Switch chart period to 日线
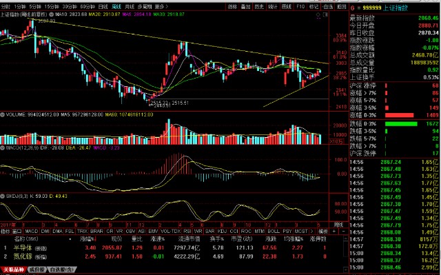 click(103, 6)
